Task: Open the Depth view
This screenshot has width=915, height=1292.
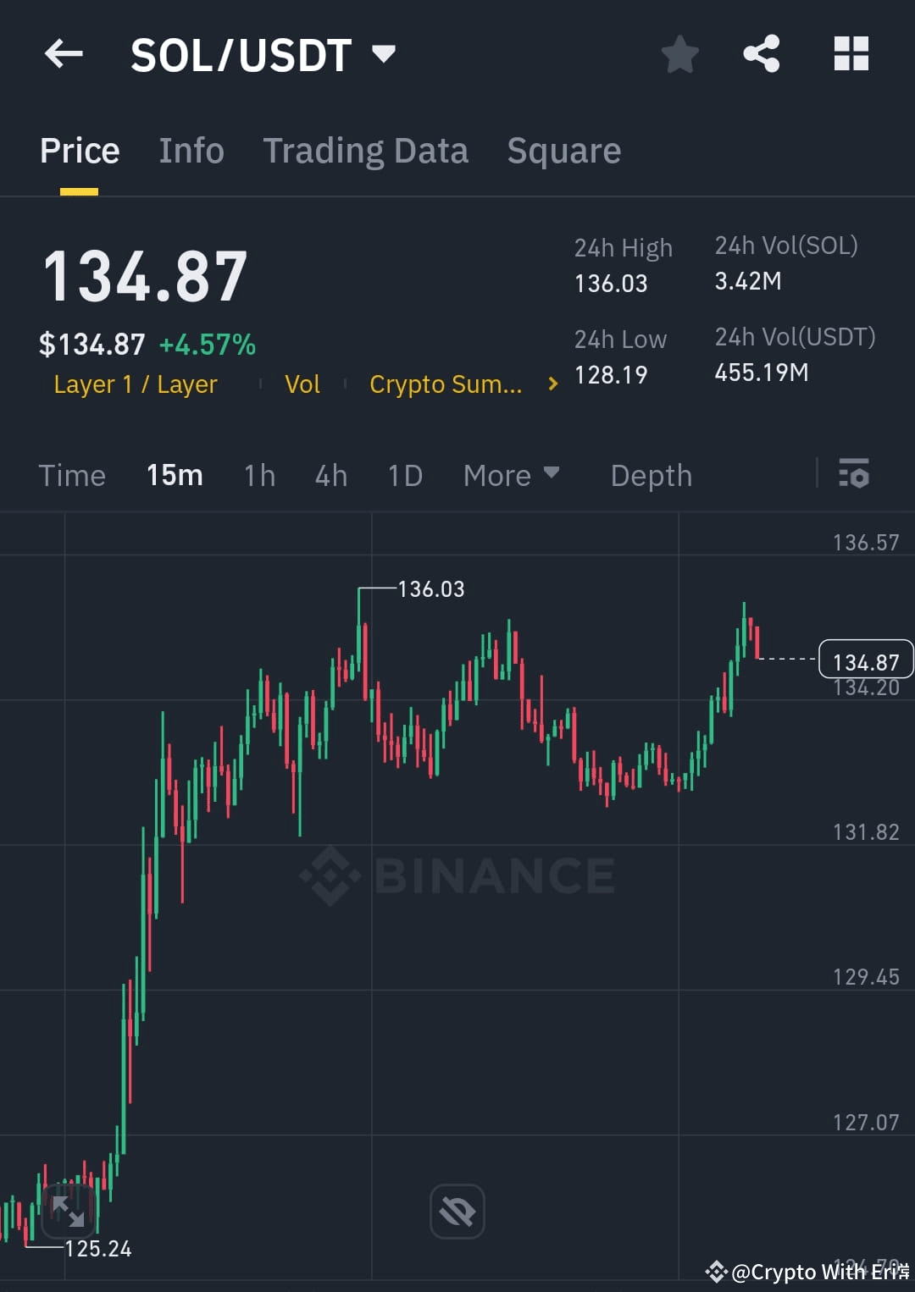Action: 651,475
